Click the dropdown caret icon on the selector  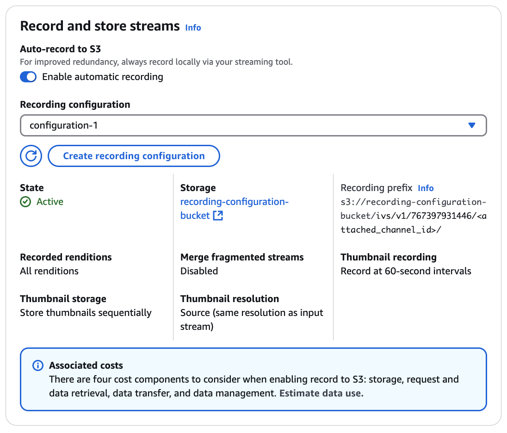[x=472, y=125]
